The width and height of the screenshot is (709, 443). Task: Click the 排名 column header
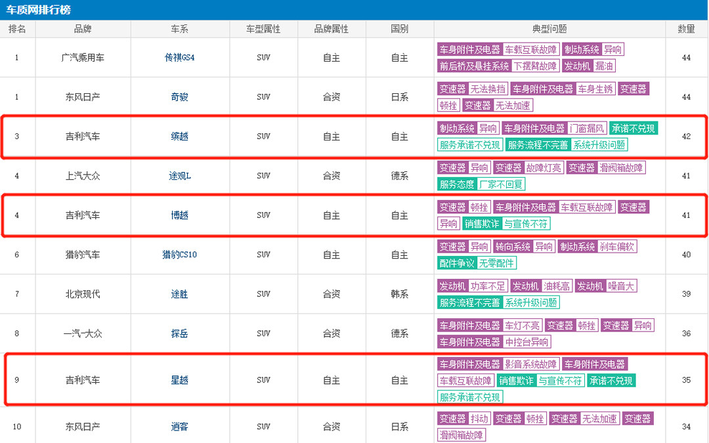17,30
